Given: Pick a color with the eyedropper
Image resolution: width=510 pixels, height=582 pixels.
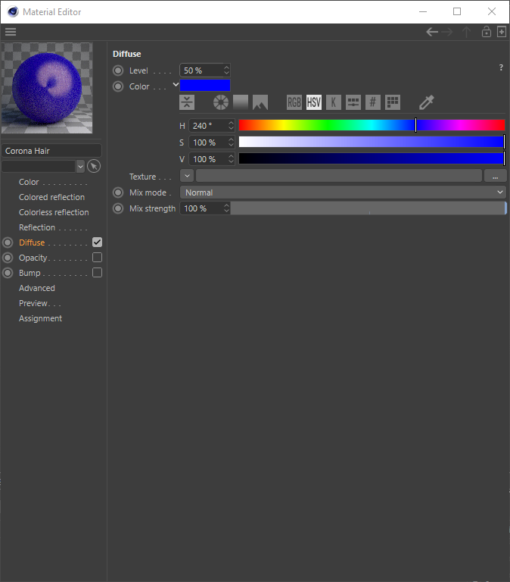Looking at the screenshot, I should point(427,102).
